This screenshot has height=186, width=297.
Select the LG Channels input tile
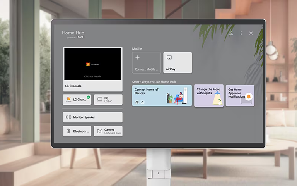pos(77,100)
